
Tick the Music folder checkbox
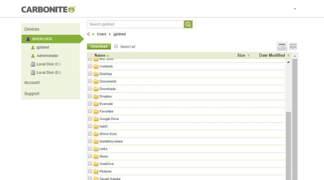[90, 156]
